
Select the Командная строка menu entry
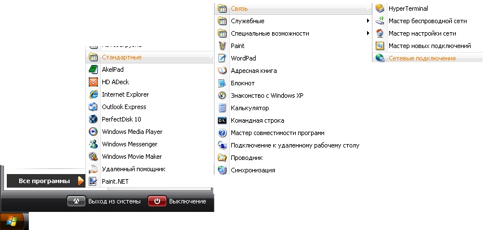pos(293,120)
